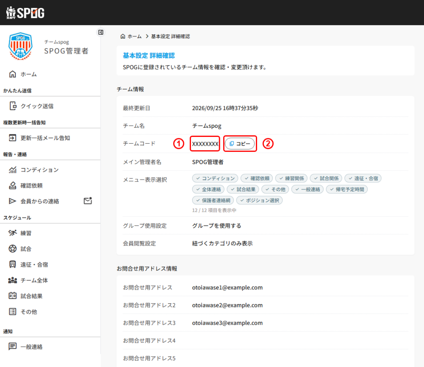The height and width of the screenshot is (367, 424).
Task: Click the team shield emblem
Action: click(x=21, y=46)
